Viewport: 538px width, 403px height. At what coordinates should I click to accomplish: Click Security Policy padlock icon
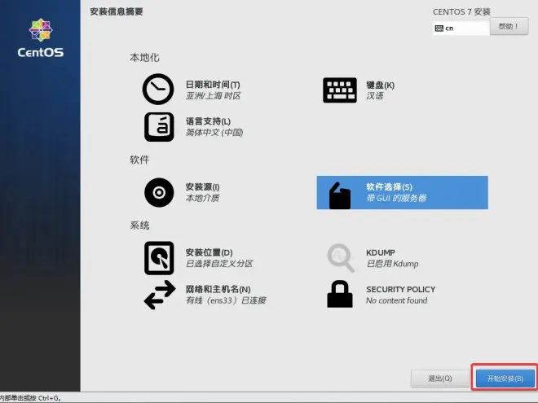(340, 294)
